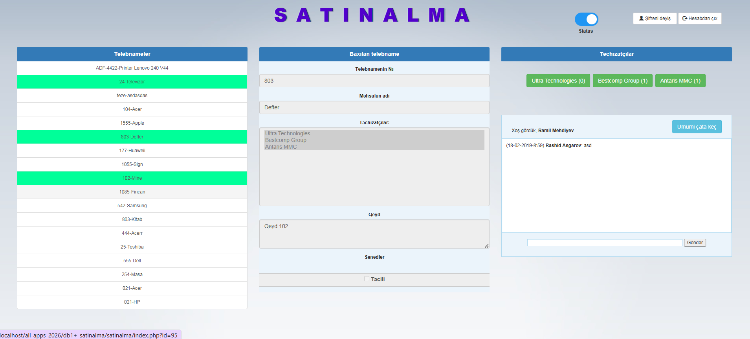Click the chat message input field

click(x=604, y=243)
